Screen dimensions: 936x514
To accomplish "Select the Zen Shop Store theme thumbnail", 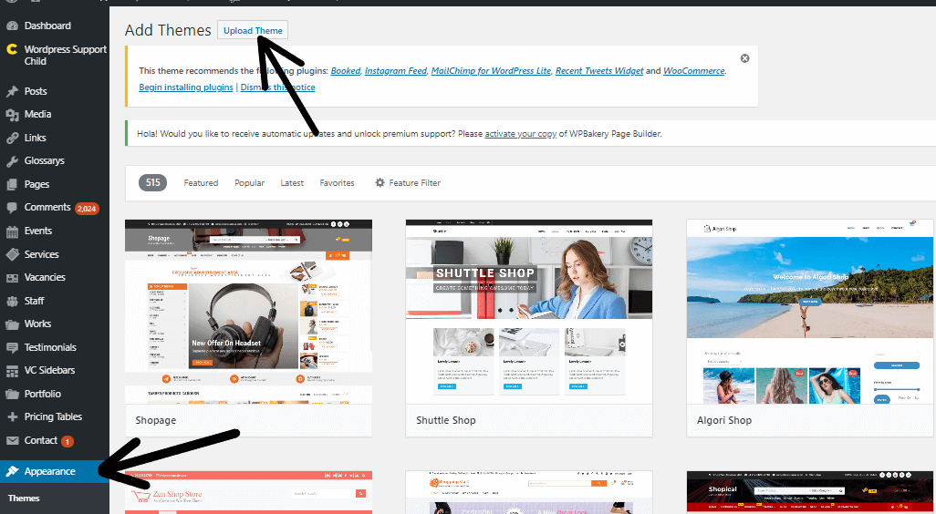I will (x=248, y=492).
